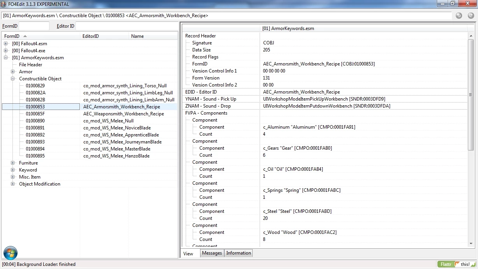Expand the Furniture group
Screen dimensions: 478x269
[x=13, y=163]
